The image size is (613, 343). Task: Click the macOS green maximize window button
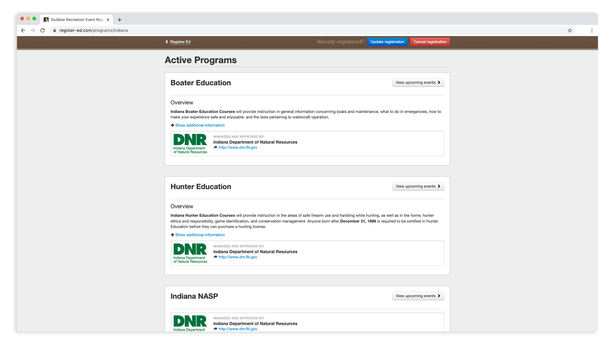pyautogui.click(x=34, y=19)
